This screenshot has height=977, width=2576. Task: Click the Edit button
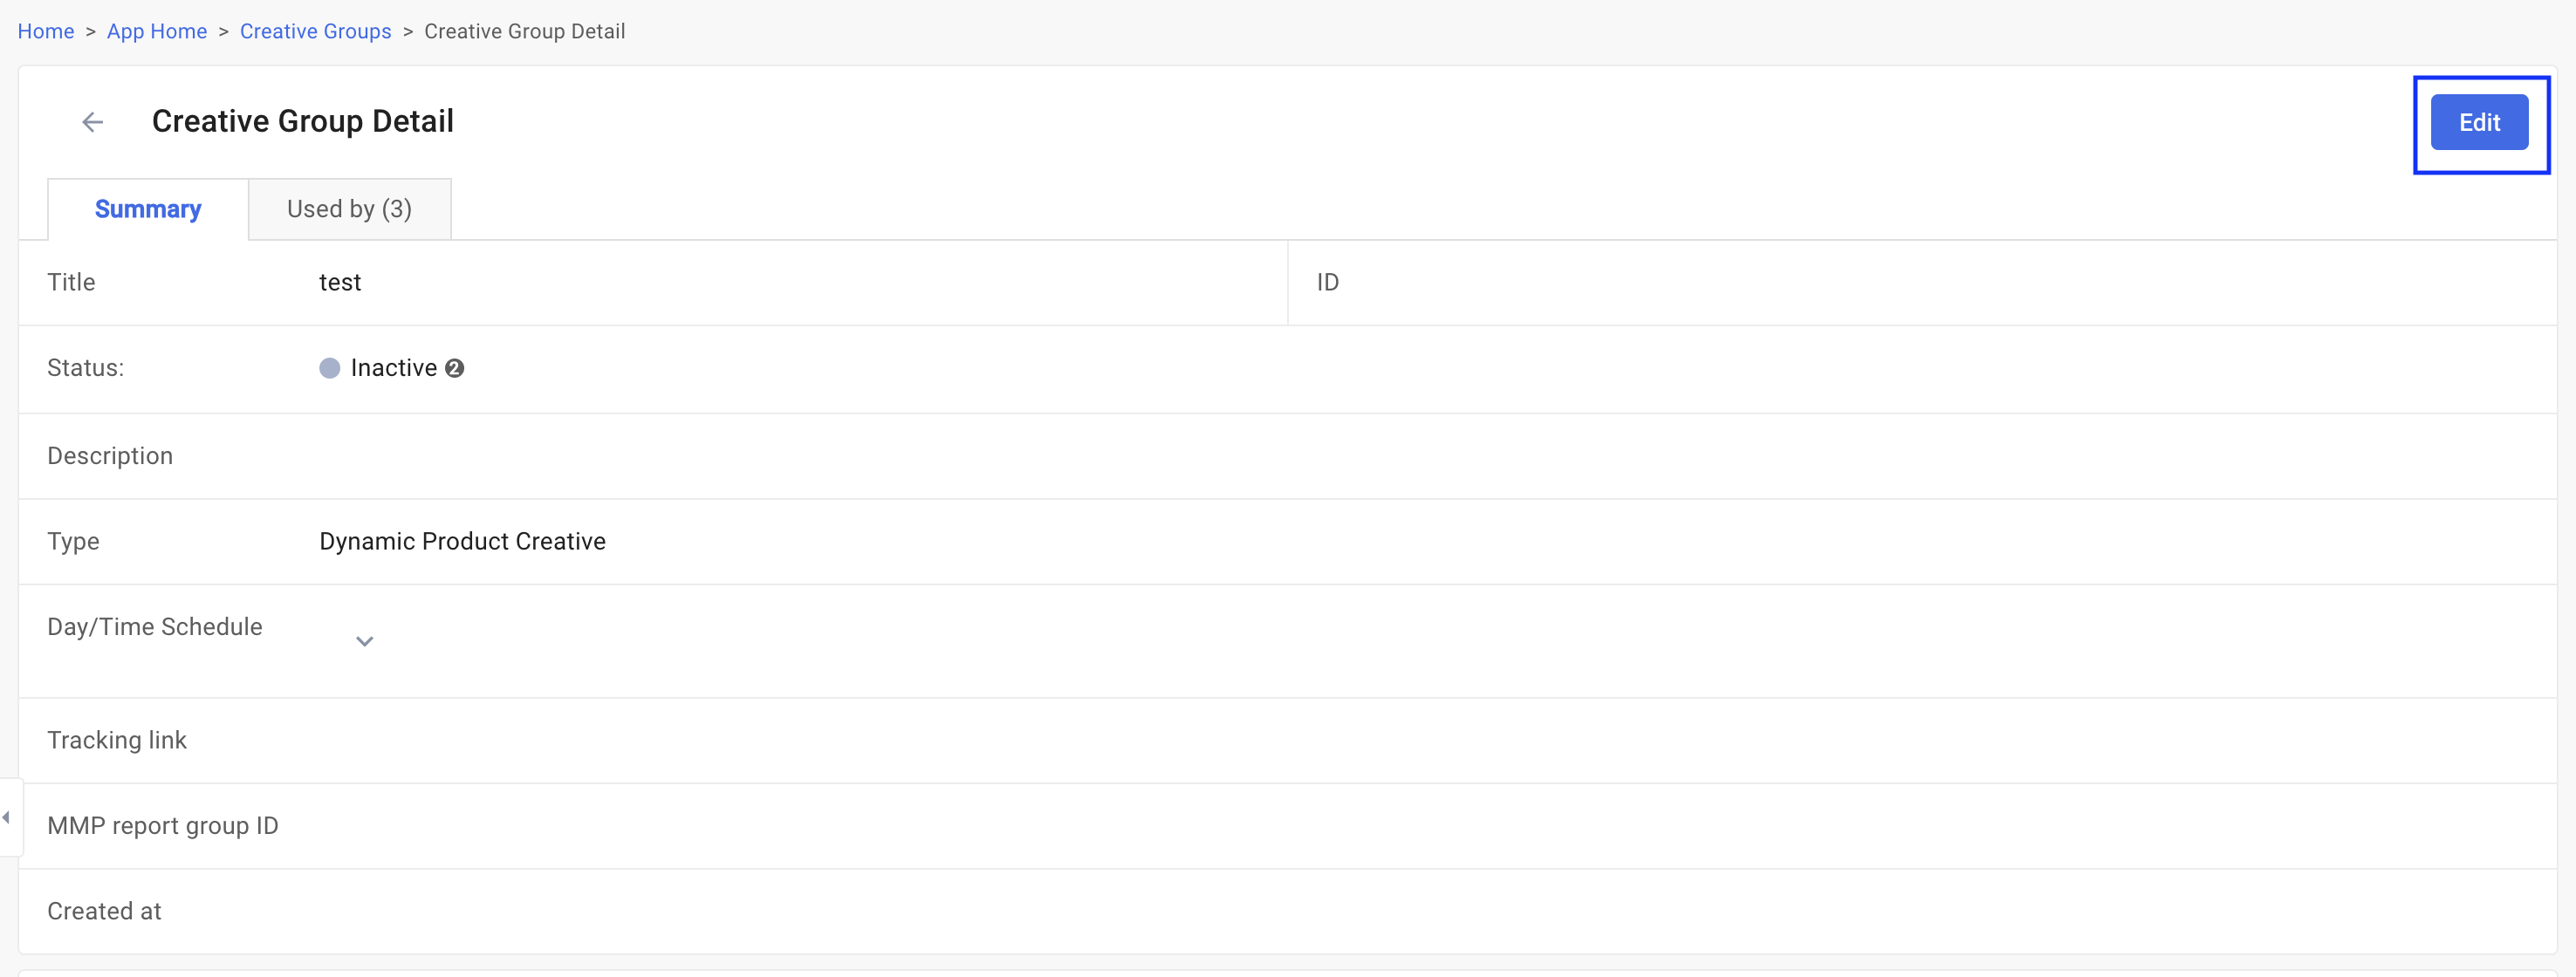pos(2479,122)
